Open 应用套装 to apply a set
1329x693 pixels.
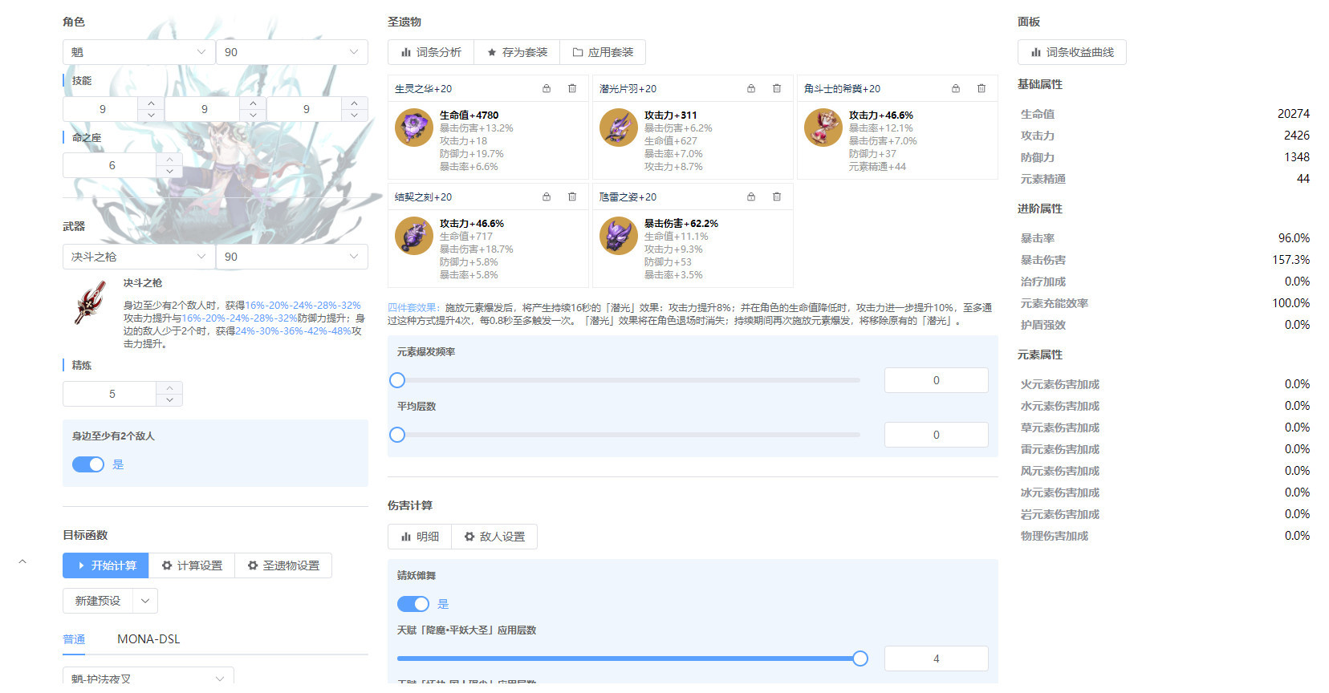pyautogui.click(x=603, y=52)
